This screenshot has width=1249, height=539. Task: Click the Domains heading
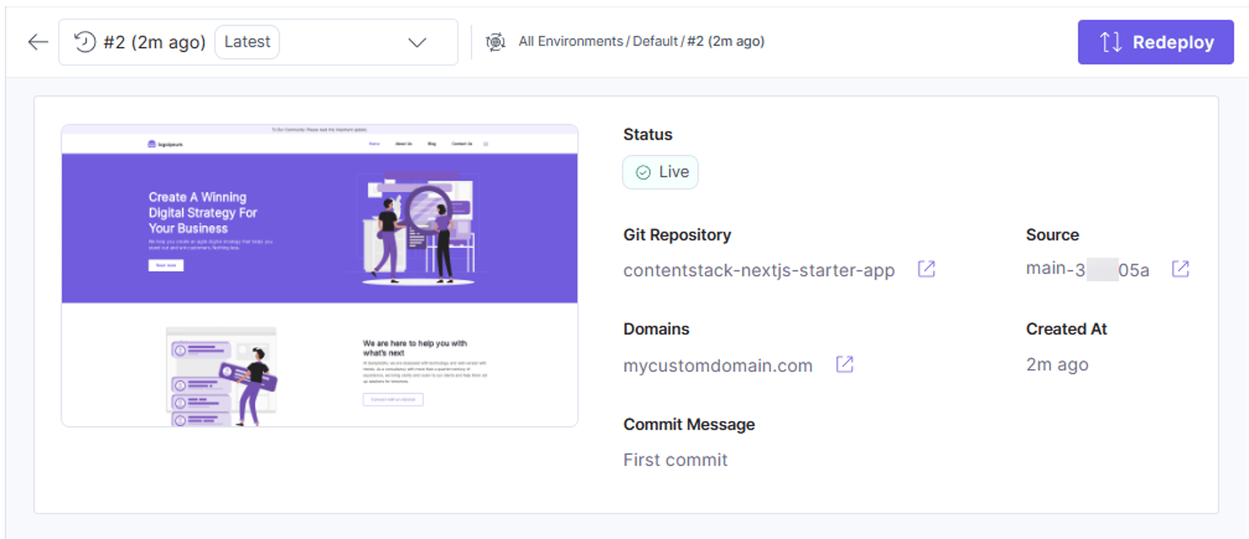(656, 329)
